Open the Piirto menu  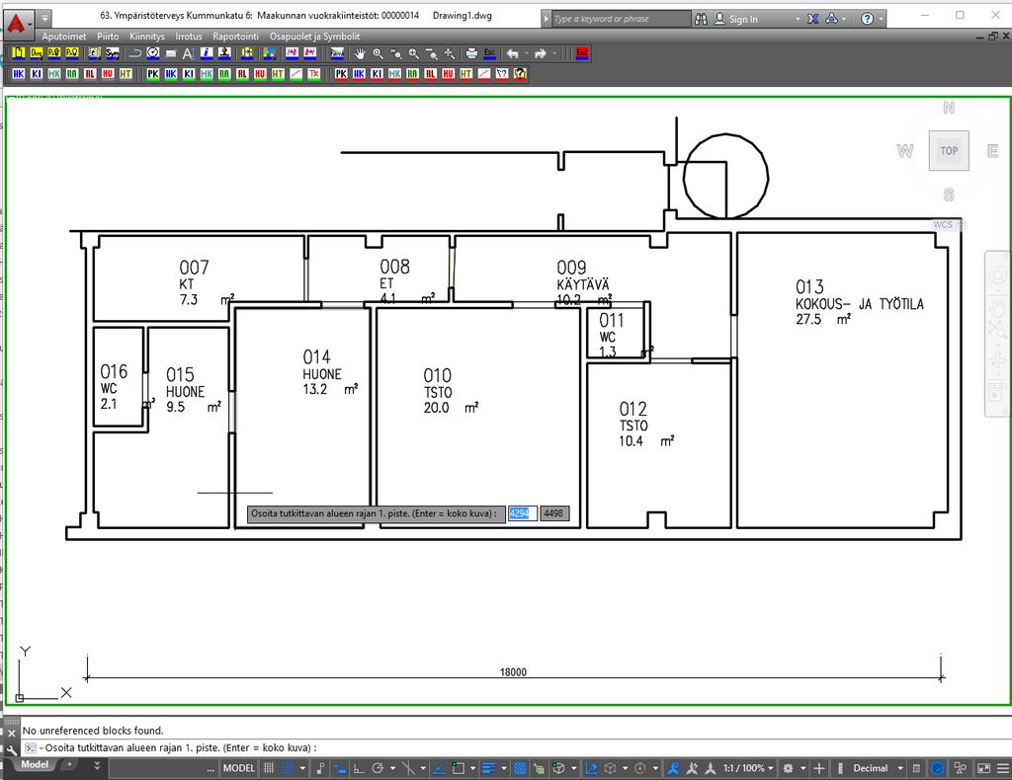tap(108, 37)
